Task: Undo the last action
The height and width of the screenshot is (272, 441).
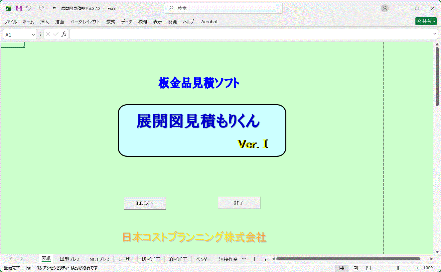Action: click(x=29, y=8)
